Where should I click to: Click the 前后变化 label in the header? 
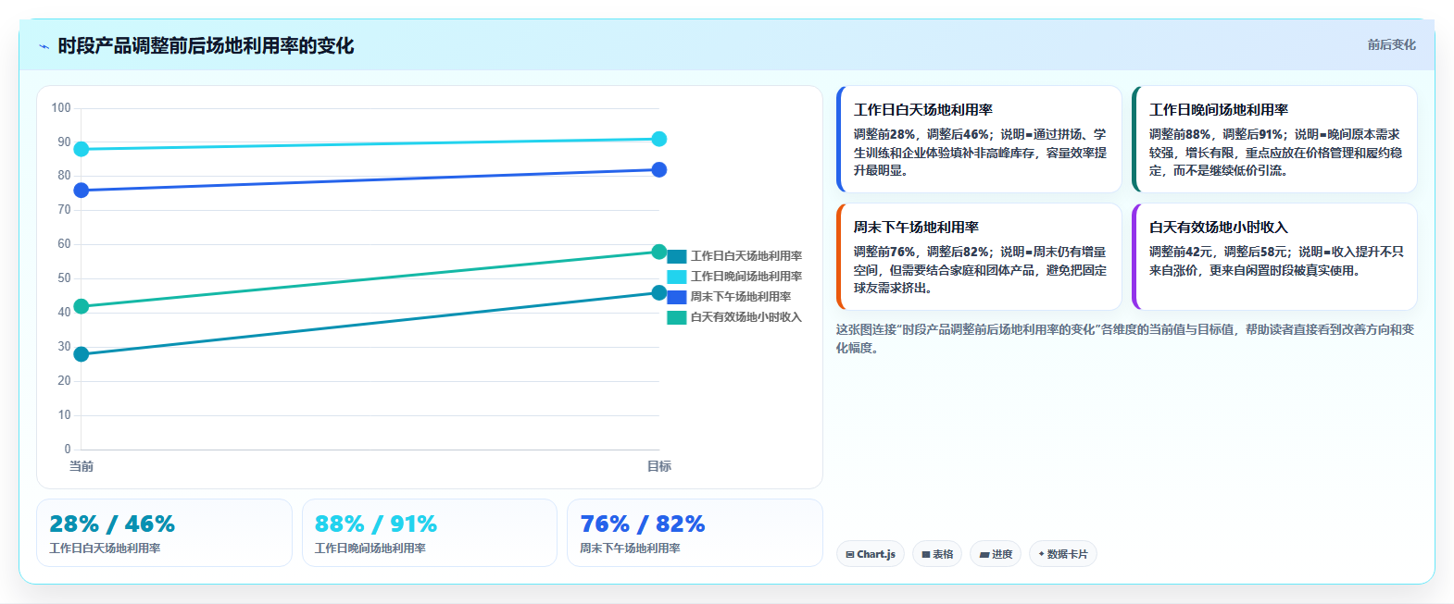coord(1392,44)
